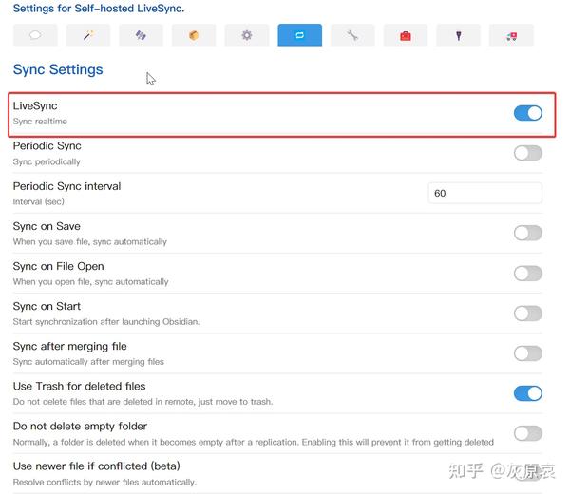Toggle Sync on Start switch
The image size is (570, 494).
point(528,313)
